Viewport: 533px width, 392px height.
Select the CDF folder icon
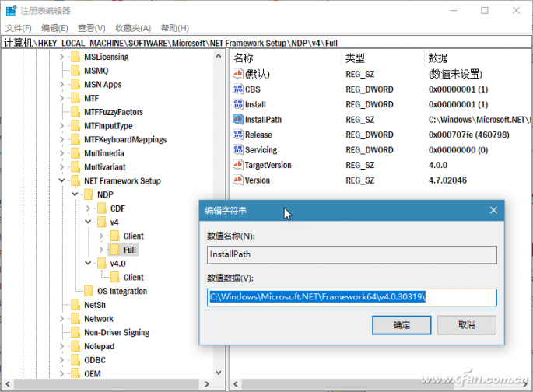point(102,208)
